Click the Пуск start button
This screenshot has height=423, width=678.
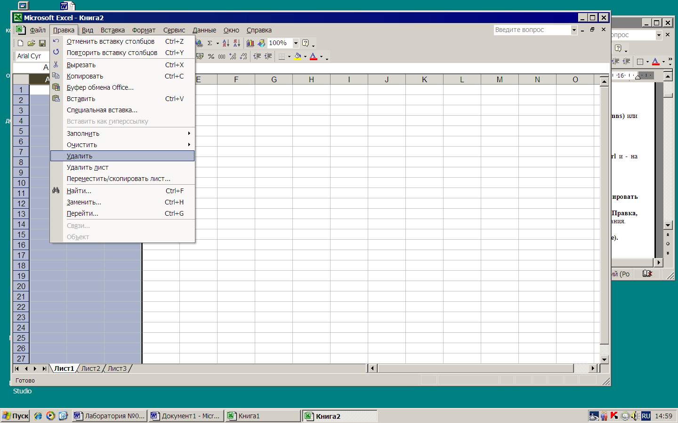(16, 416)
